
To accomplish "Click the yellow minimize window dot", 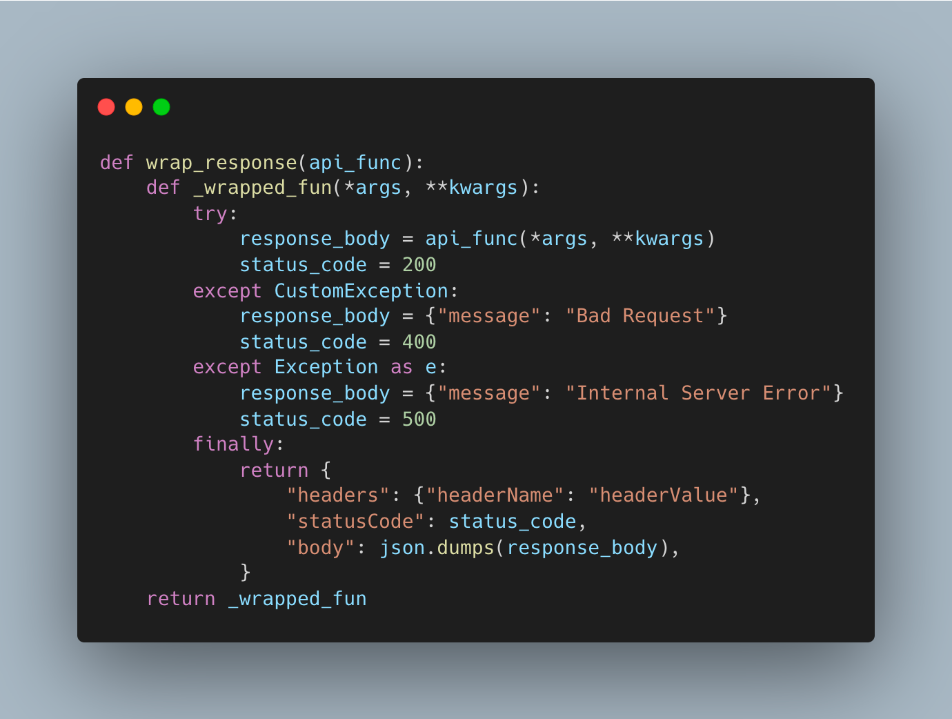I will 134,107.
